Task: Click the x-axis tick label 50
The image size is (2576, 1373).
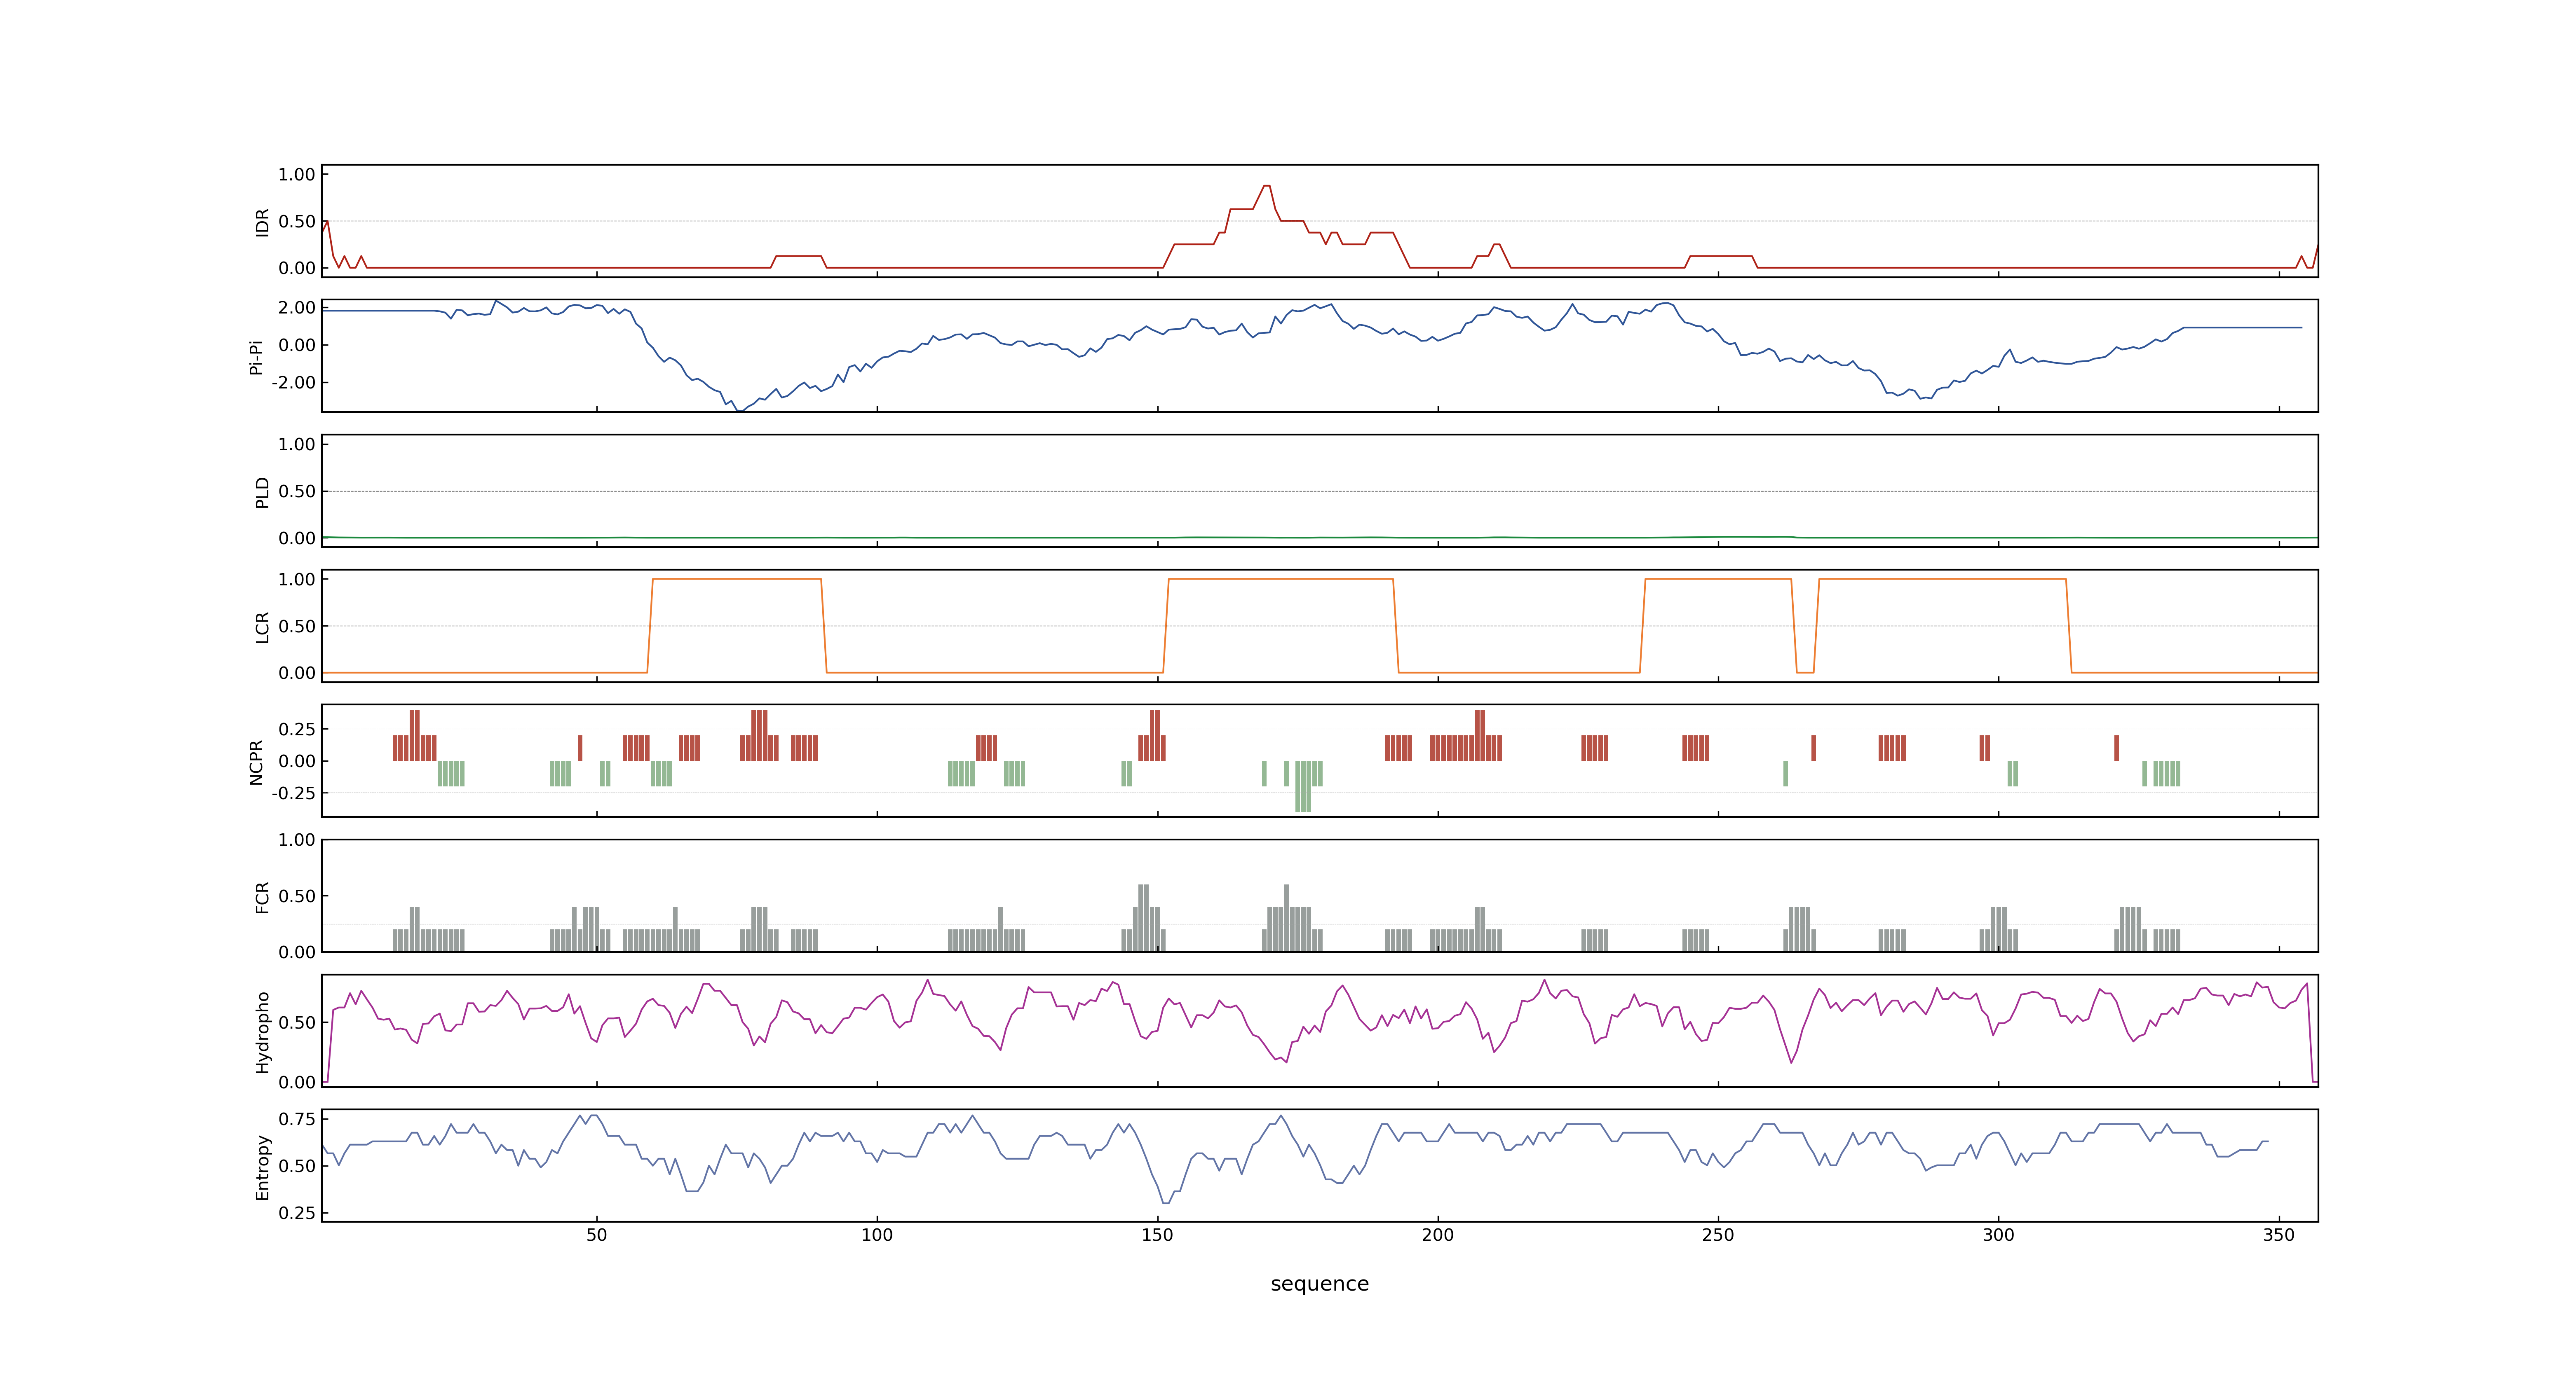Action: (597, 1235)
